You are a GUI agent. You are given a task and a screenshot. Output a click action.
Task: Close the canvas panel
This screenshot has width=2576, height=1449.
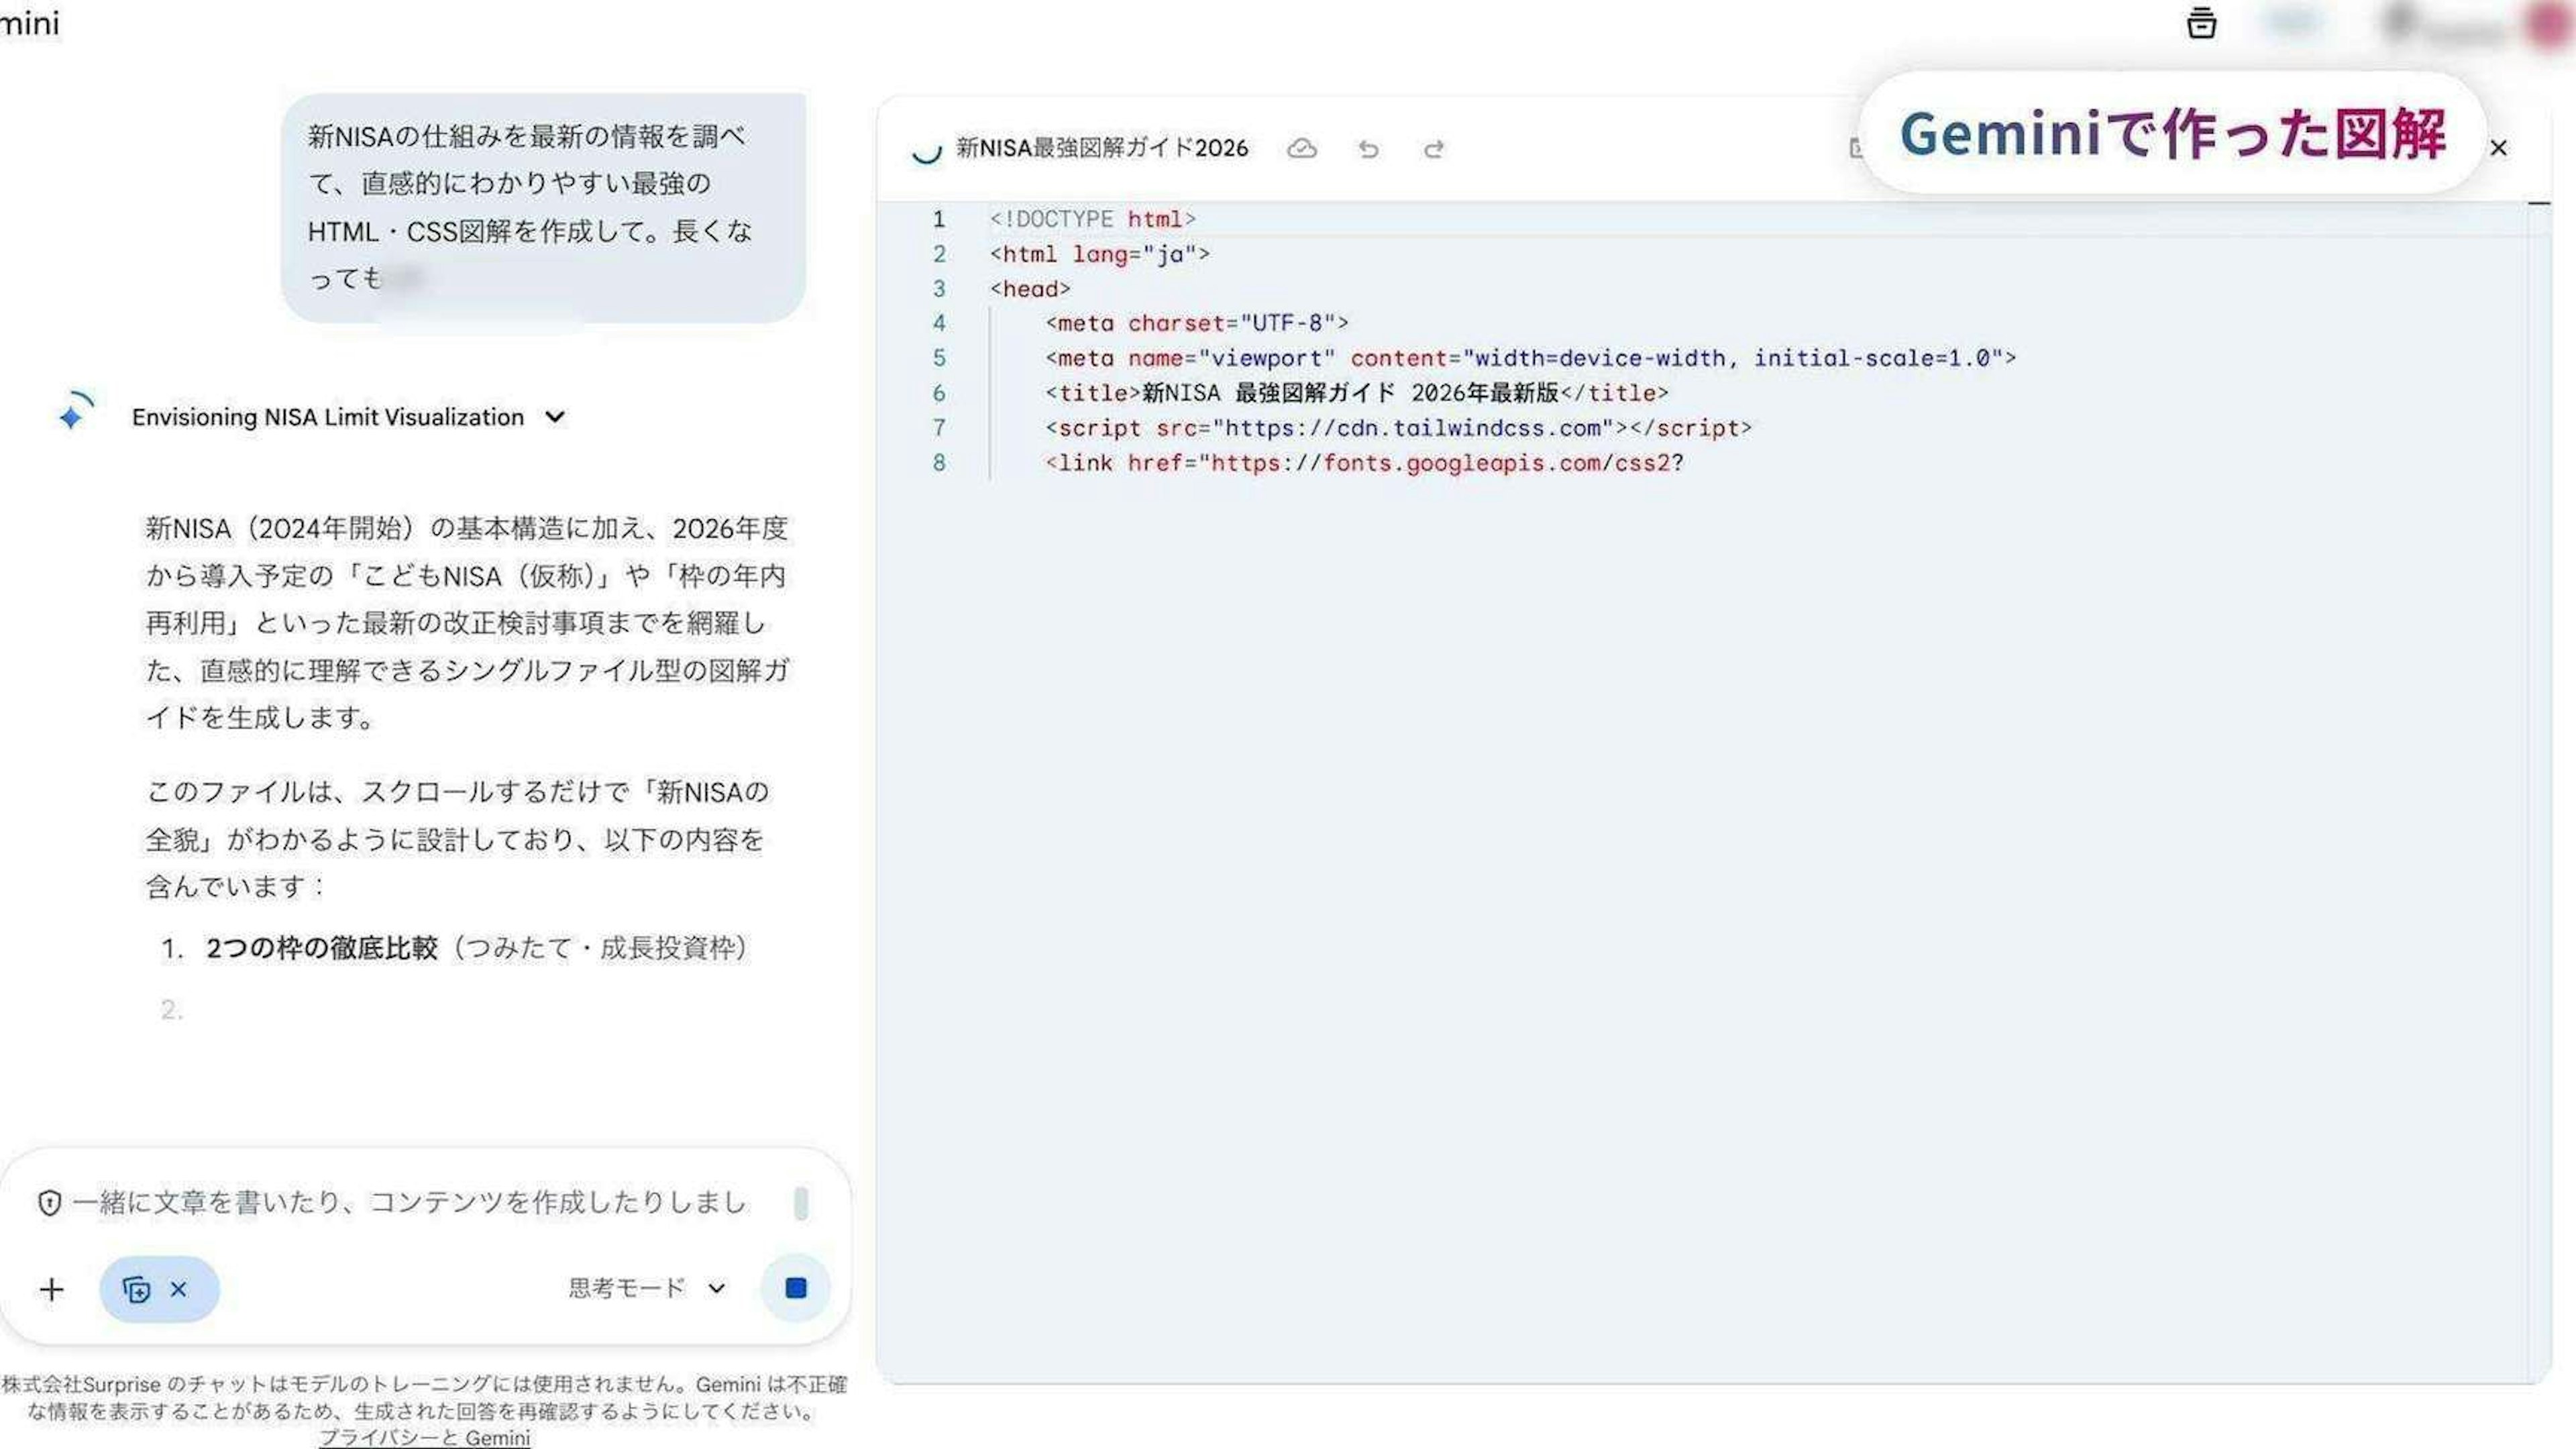click(2498, 149)
